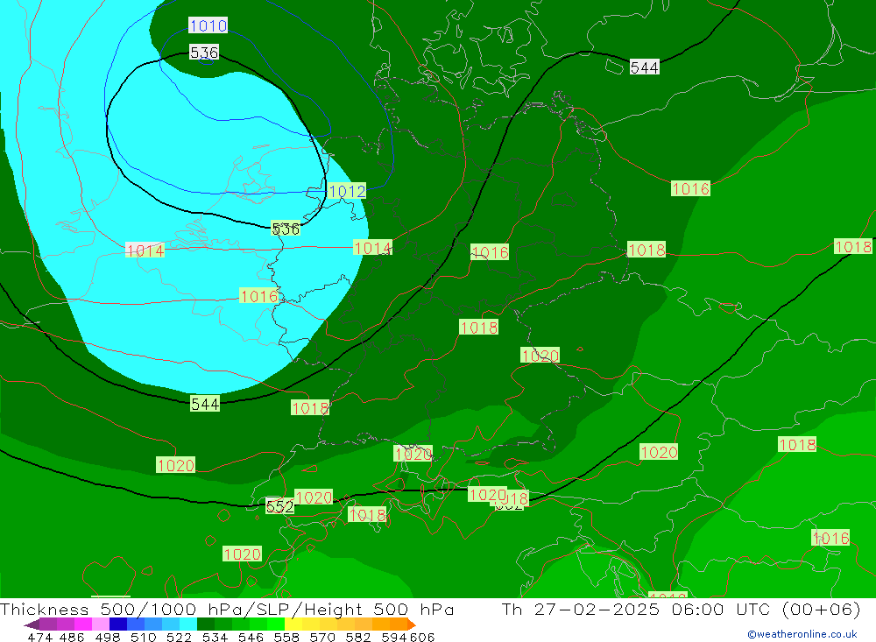Select legend value 570
The height and width of the screenshot is (642, 876).
click(x=322, y=637)
